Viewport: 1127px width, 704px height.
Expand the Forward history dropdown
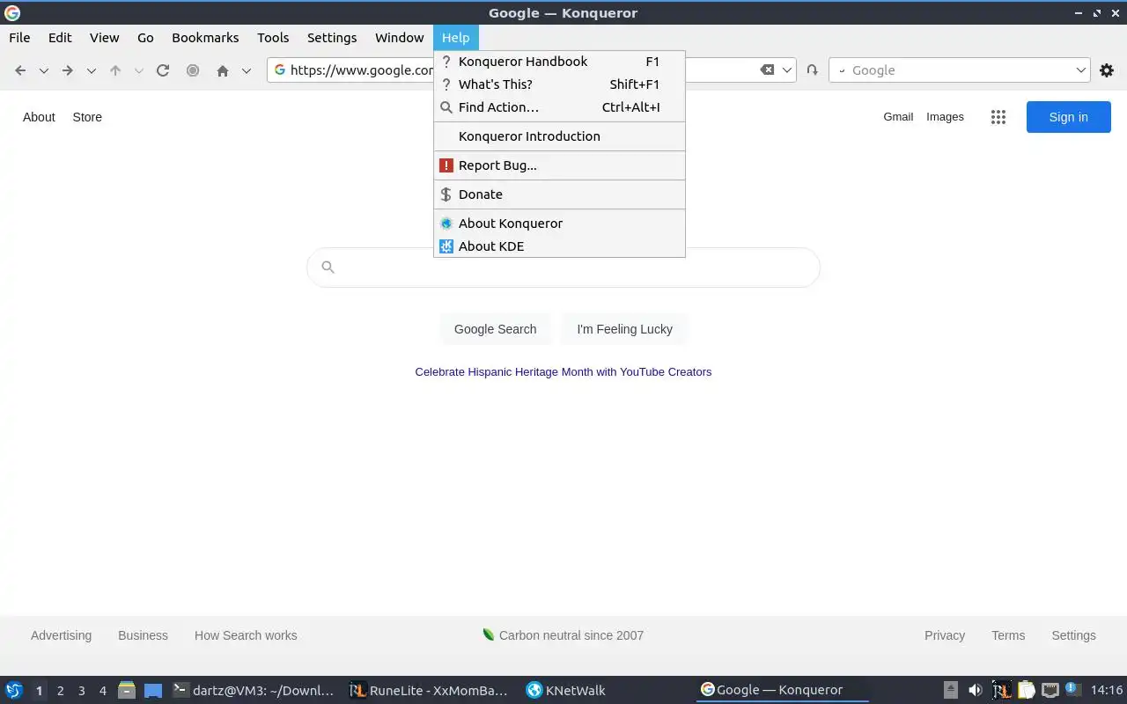[x=91, y=70]
